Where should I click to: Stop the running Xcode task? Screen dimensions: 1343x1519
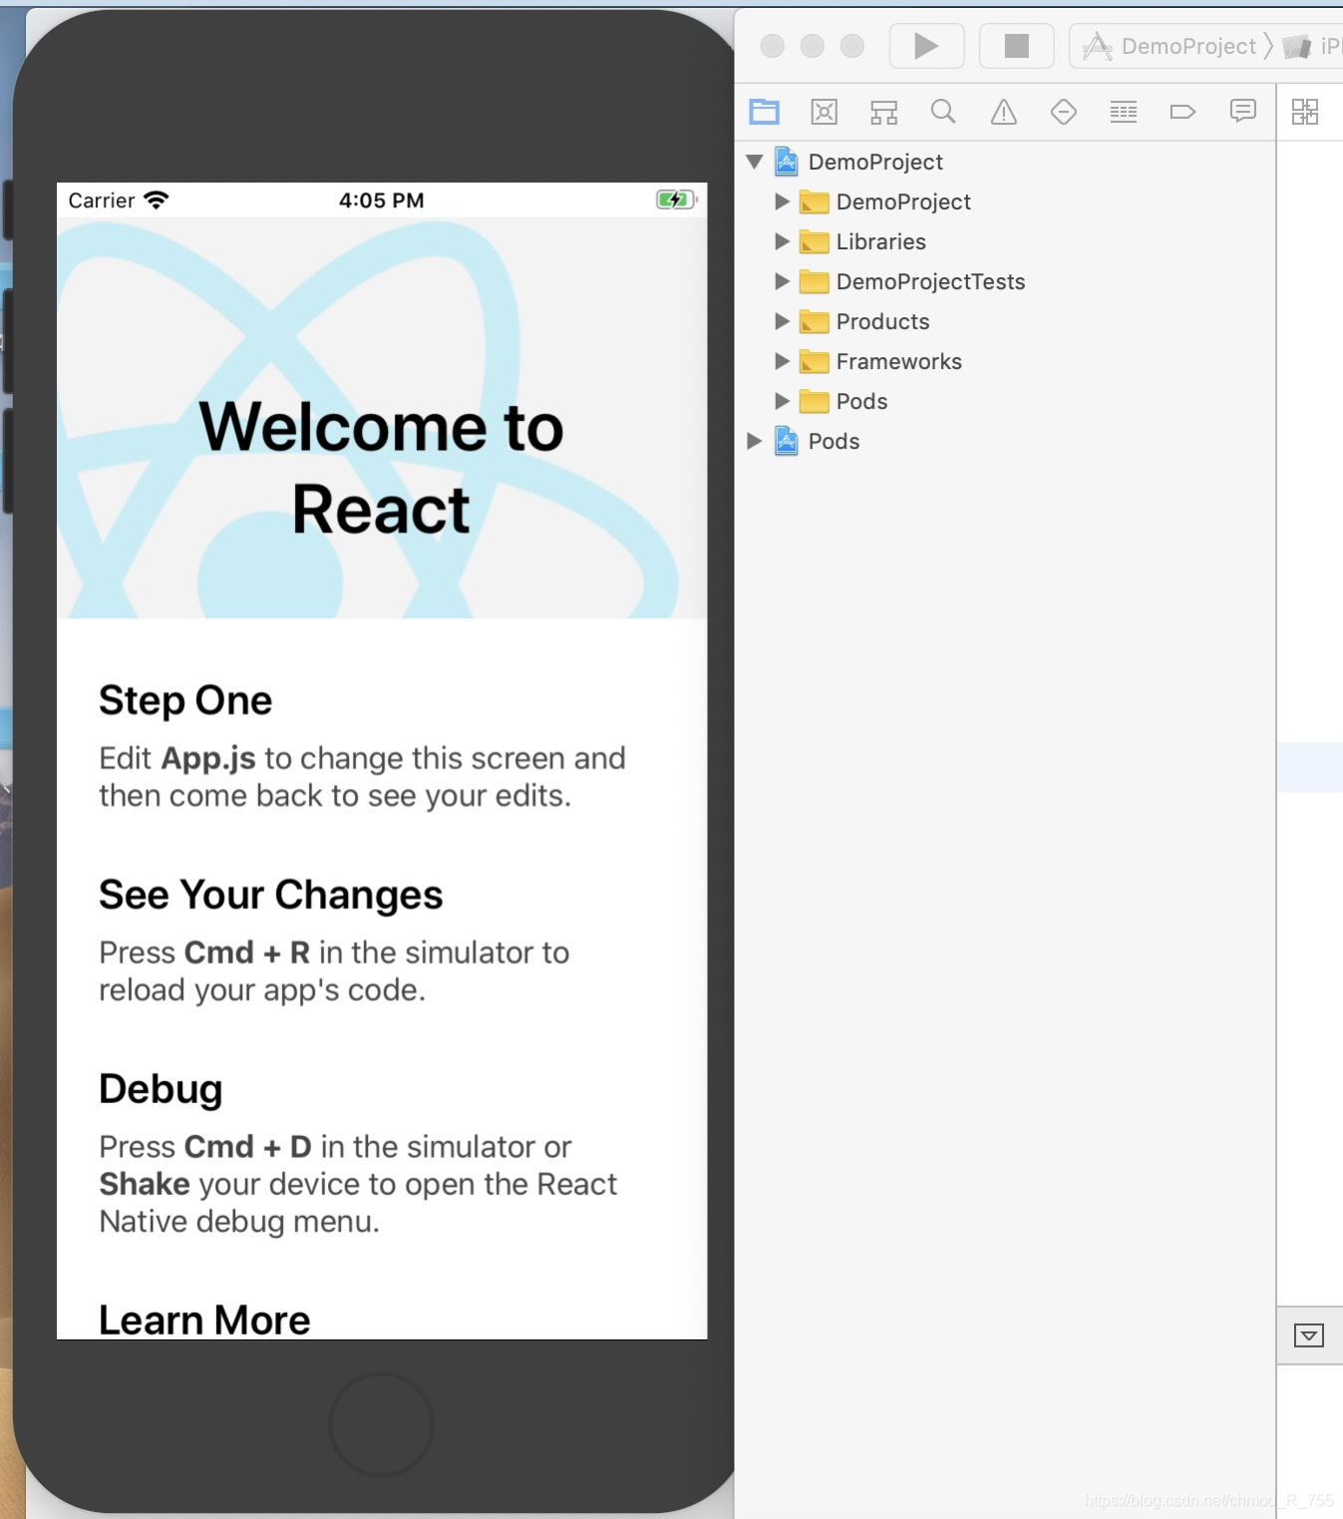click(1016, 46)
